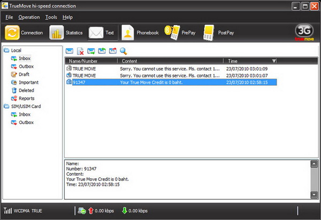This screenshot has height=220, width=321.
Task: Click the application title bar icon
Action: point(4,6)
